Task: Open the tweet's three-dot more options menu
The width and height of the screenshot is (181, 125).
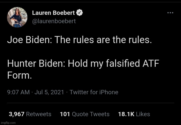Action: (170, 13)
